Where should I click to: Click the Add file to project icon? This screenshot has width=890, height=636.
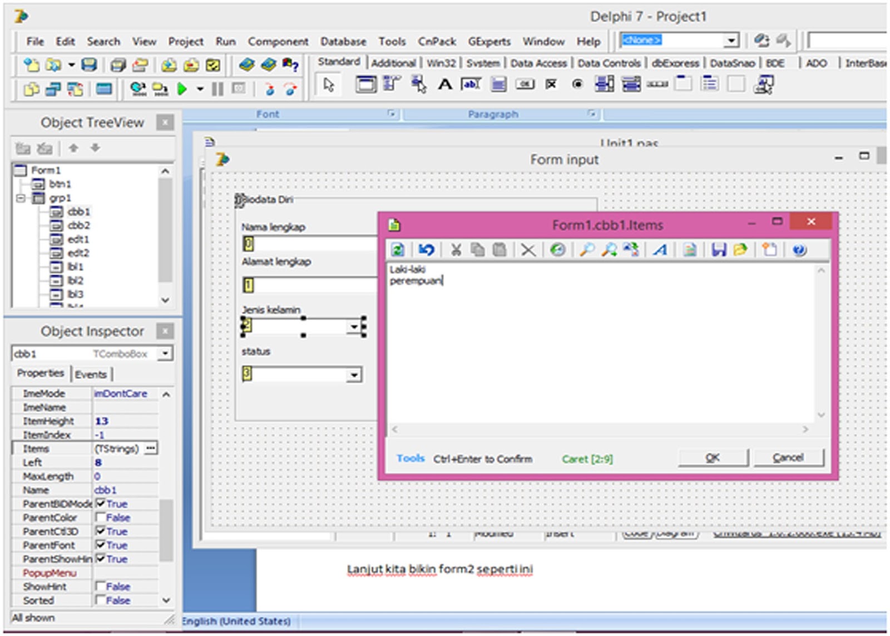click(x=169, y=65)
